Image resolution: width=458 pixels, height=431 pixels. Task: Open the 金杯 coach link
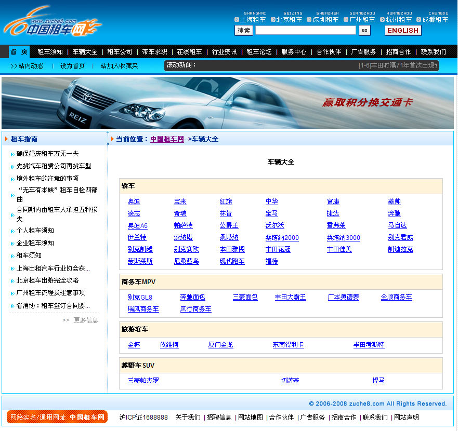coord(134,345)
